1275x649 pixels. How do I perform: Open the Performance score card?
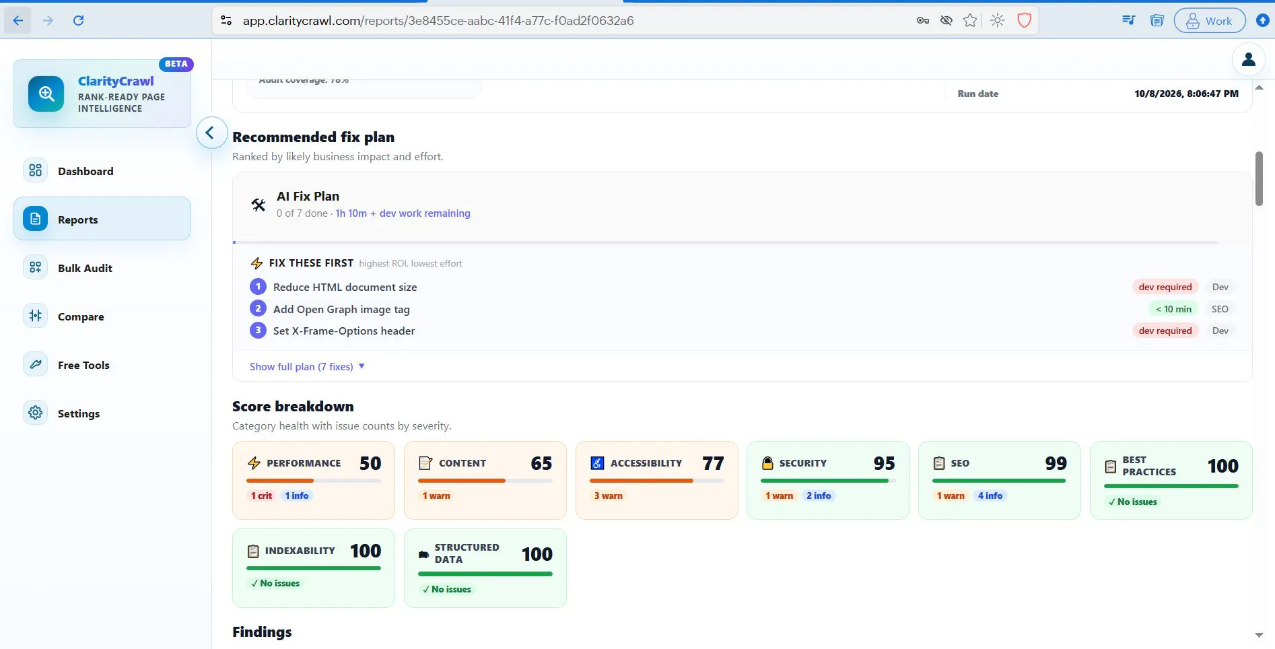[314, 480]
